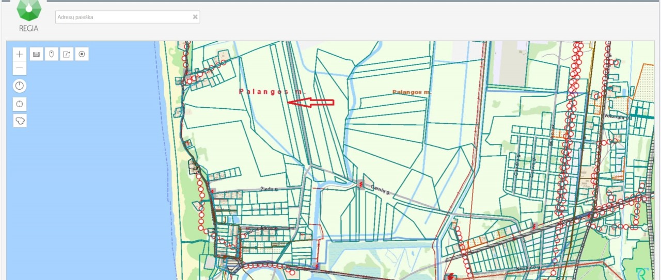661x280 pixels.
Task: Click the lightning bolt symbol near Garnių g.
Action: pyautogui.click(x=360, y=183)
